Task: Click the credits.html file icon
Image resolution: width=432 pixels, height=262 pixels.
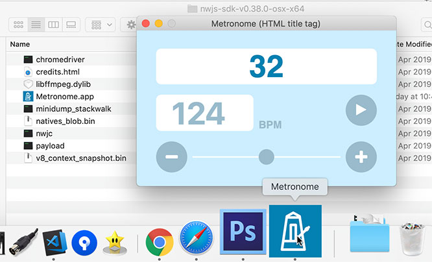Action: (28, 72)
